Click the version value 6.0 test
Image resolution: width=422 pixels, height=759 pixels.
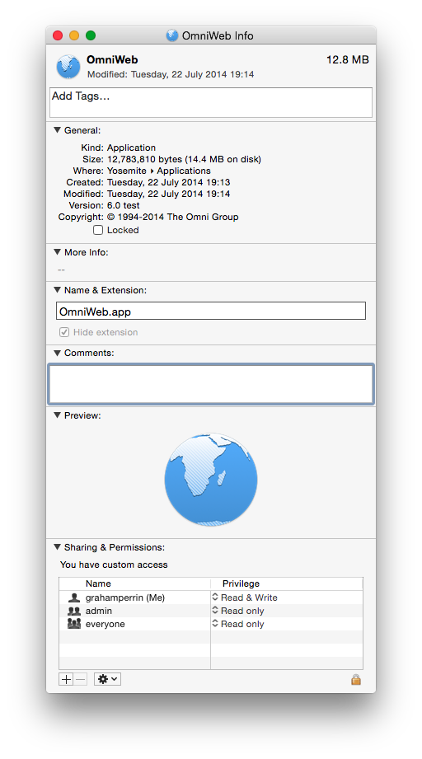(x=124, y=205)
